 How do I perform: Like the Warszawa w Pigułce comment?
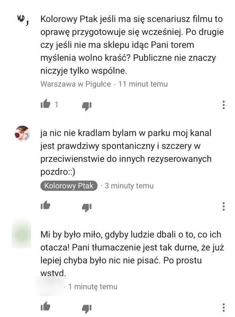pos(45,104)
